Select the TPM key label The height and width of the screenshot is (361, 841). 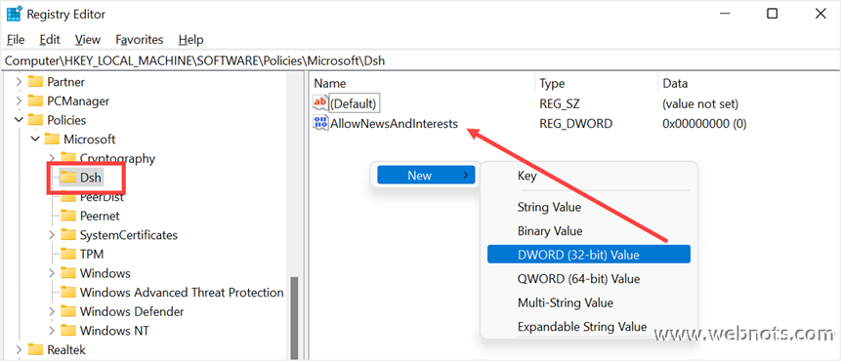click(92, 254)
